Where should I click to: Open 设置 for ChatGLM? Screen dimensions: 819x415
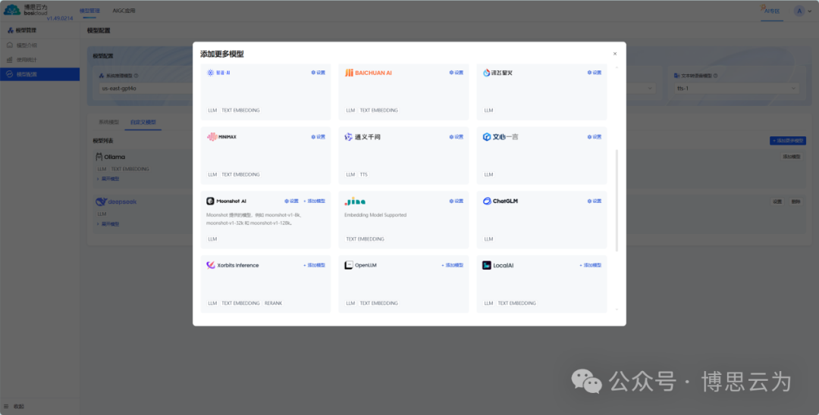(595, 201)
